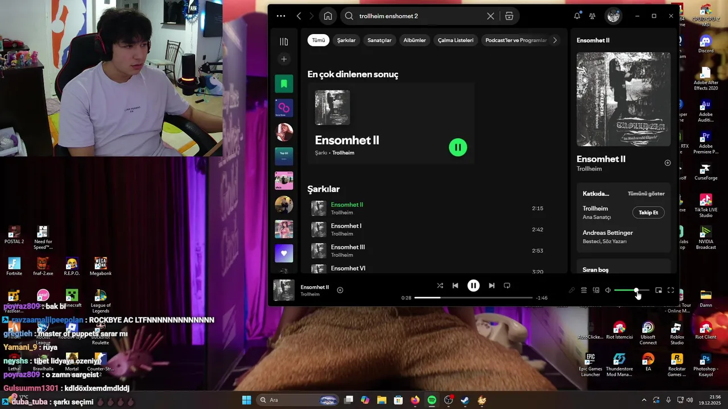
Task: Go forward using the Spotify forward arrow
Action: (312, 16)
